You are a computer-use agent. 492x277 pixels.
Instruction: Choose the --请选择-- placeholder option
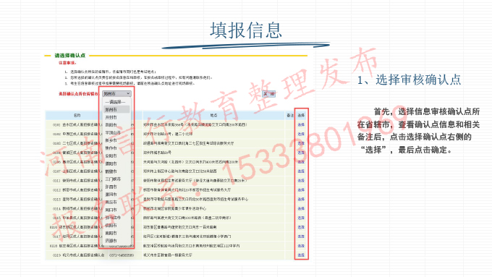115,102
